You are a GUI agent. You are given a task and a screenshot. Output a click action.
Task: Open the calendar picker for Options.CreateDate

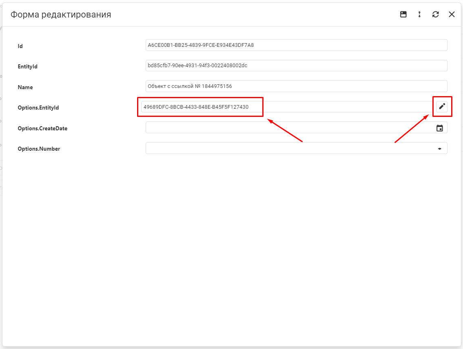(440, 128)
